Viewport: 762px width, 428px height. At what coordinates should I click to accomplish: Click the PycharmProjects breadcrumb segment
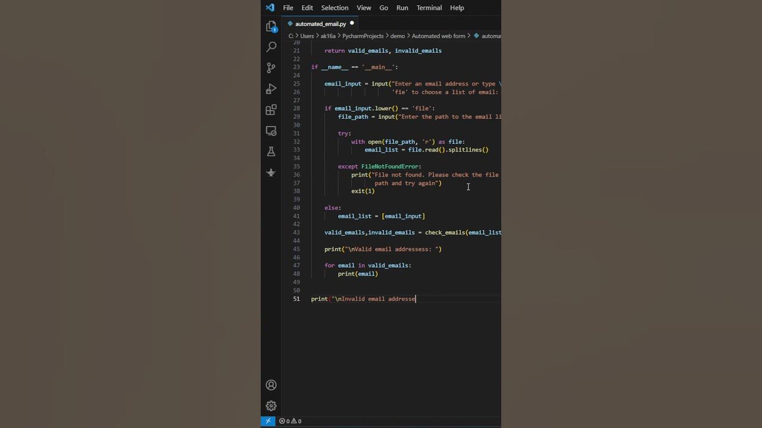click(363, 36)
